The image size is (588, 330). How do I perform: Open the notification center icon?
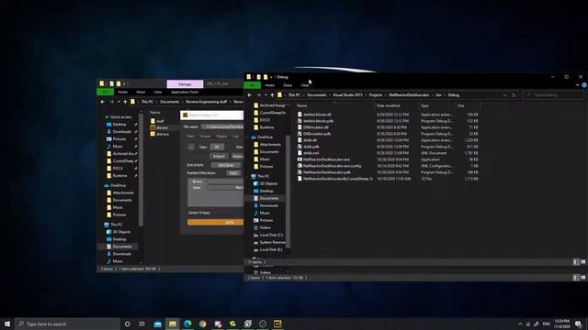578,324
